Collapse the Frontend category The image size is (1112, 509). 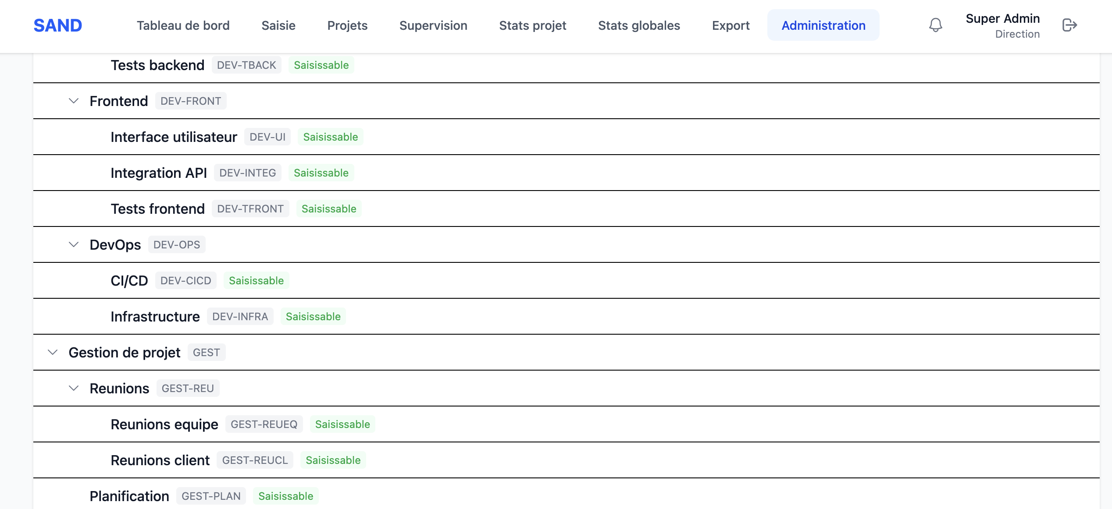tap(74, 101)
